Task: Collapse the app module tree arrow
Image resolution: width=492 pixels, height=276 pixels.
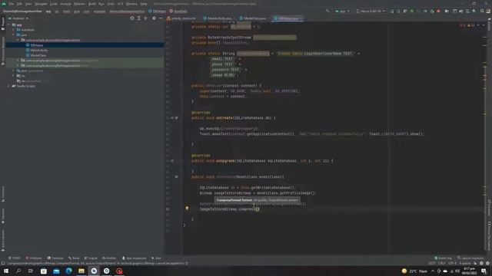Action: click(8, 25)
